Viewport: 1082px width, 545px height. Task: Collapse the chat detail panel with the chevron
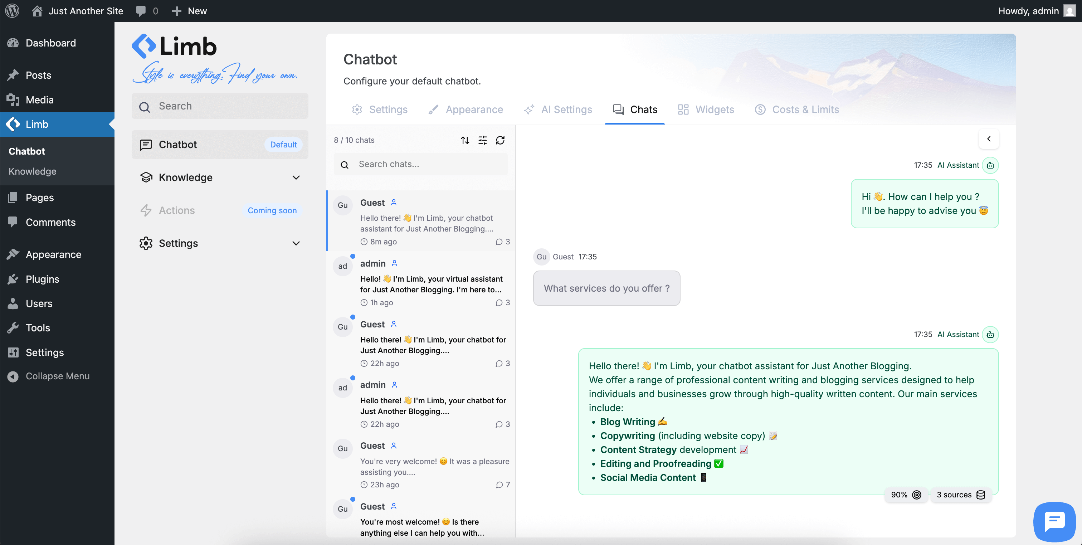click(x=989, y=139)
